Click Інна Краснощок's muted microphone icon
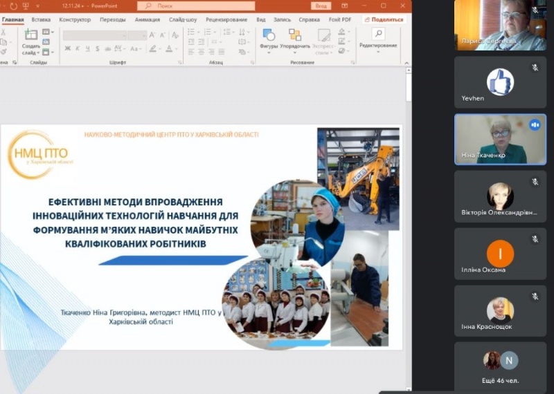This screenshot has height=394, width=554. point(535,296)
